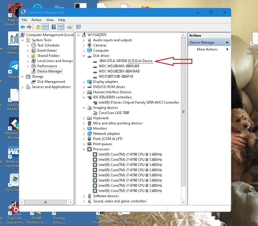The width and height of the screenshot is (258, 226).
Task: Collapse the Device Manager actions section
Action: [227, 42]
